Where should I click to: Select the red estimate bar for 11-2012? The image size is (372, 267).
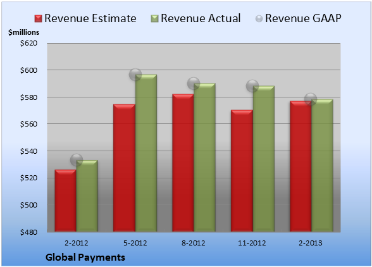pyautogui.click(x=242, y=171)
